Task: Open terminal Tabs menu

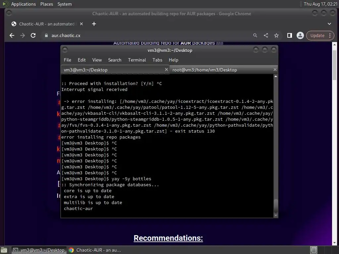Action: [x=157, y=60]
